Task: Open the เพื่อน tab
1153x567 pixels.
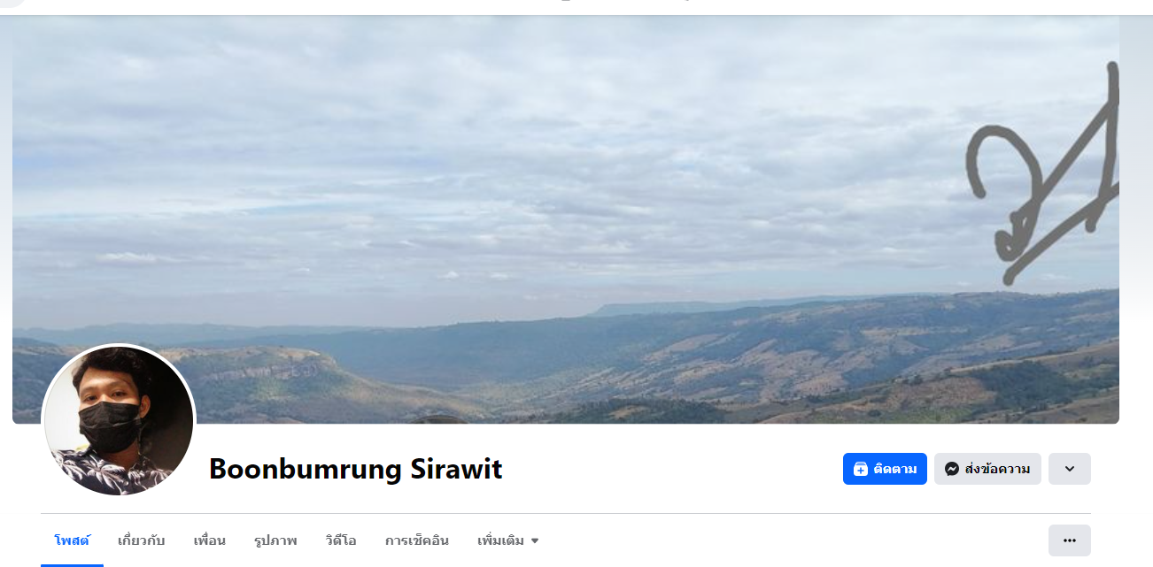Action: (210, 540)
